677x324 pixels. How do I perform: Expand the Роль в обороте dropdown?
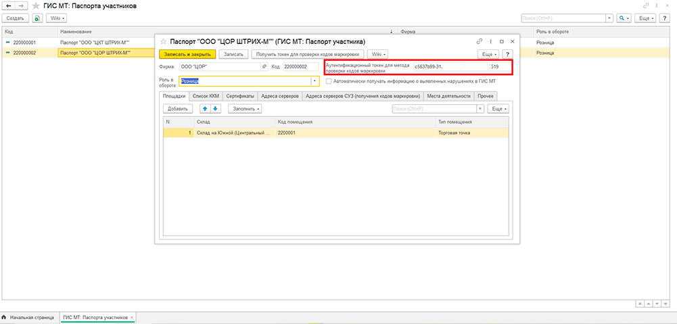click(314, 81)
